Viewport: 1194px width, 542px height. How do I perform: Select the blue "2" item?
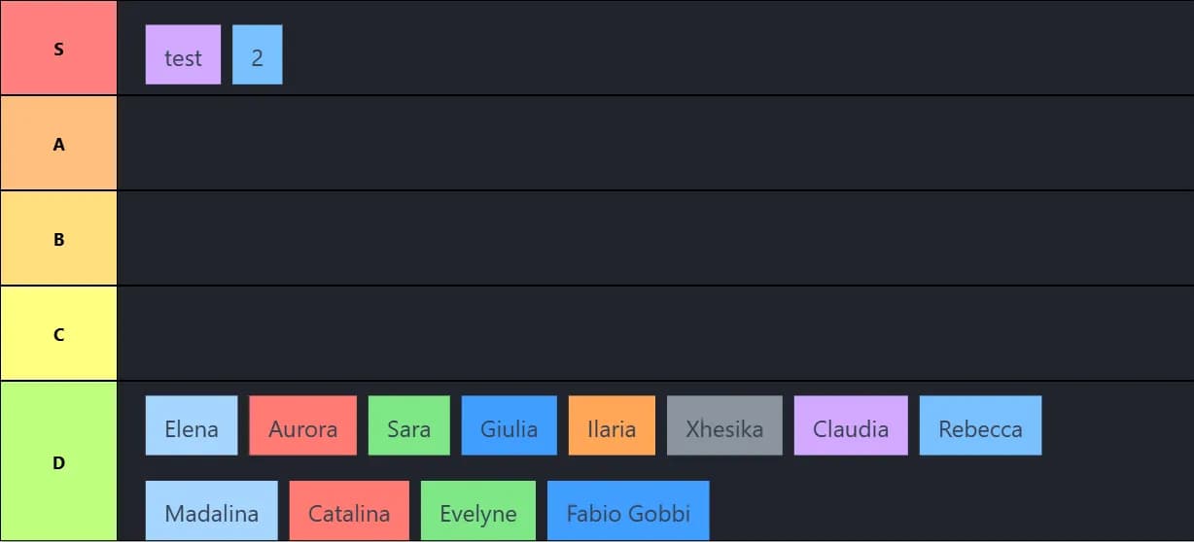(257, 55)
